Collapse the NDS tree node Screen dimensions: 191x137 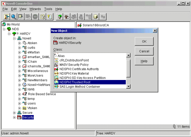4,29
